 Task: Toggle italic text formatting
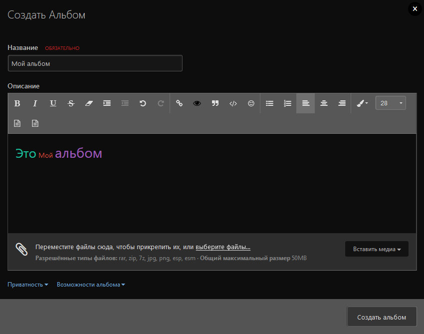(x=35, y=103)
